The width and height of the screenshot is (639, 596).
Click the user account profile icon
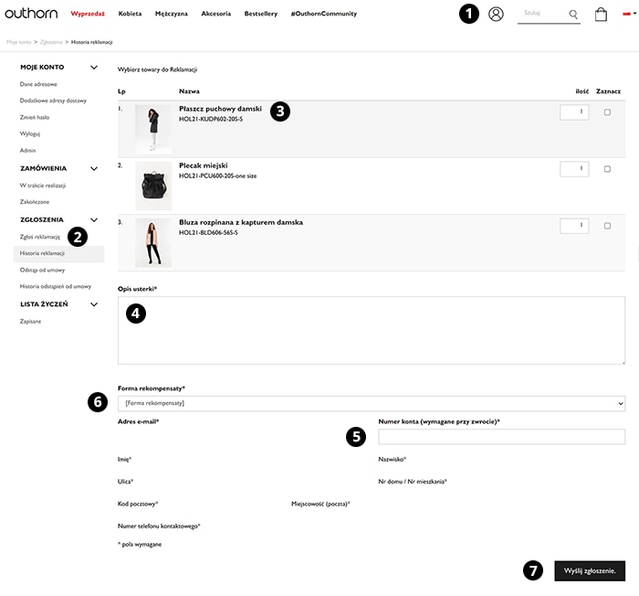[x=496, y=14]
